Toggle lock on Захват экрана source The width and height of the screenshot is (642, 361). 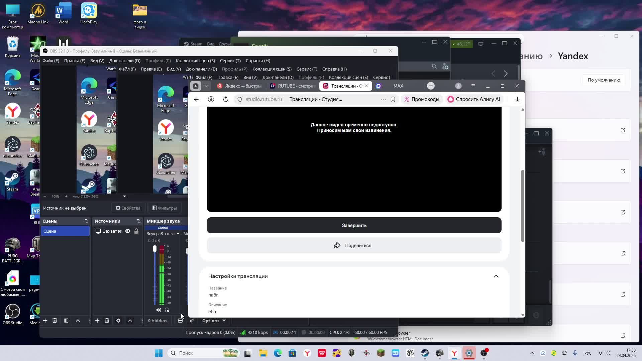(x=136, y=231)
